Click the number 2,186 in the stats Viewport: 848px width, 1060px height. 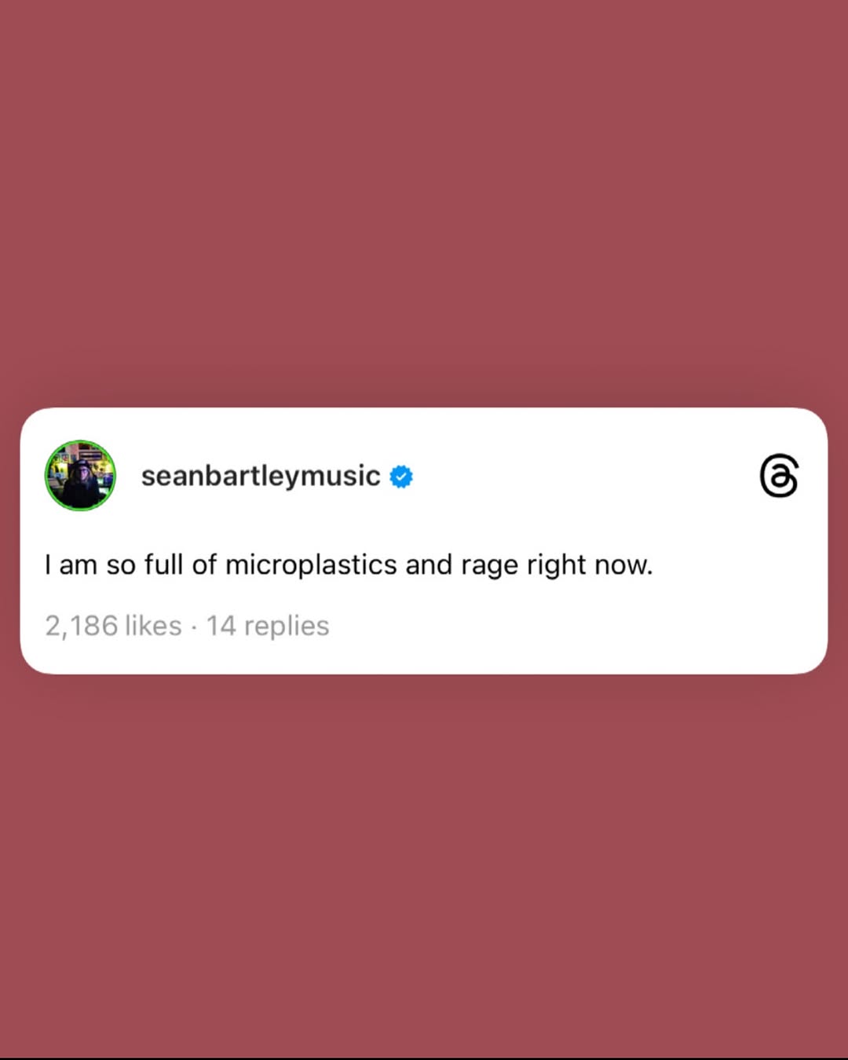[x=82, y=626]
